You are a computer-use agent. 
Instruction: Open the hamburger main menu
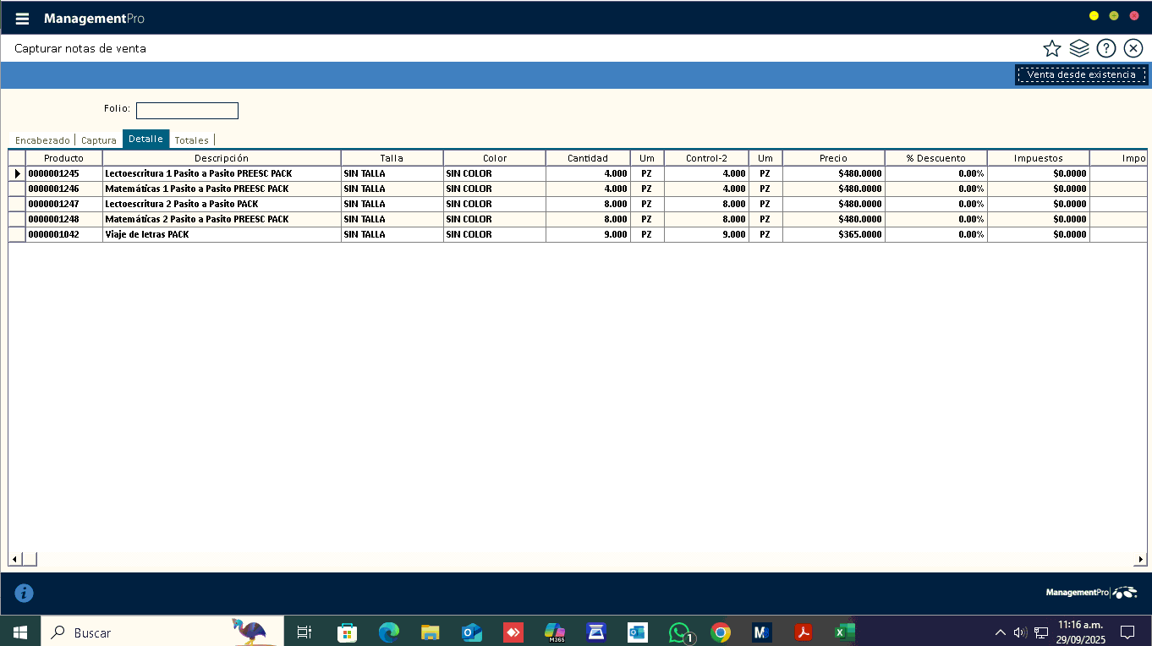pos(23,19)
